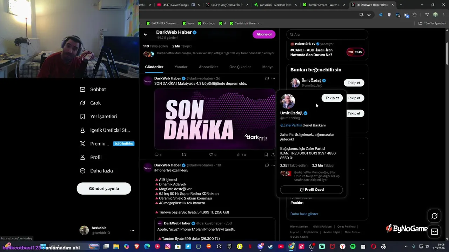Open the 2 Mn Takipçi followers list

[x=182, y=46]
